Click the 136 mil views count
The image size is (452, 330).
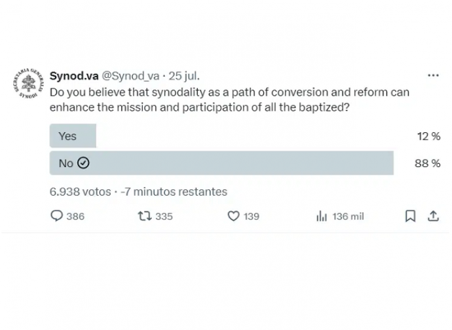point(348,217)
